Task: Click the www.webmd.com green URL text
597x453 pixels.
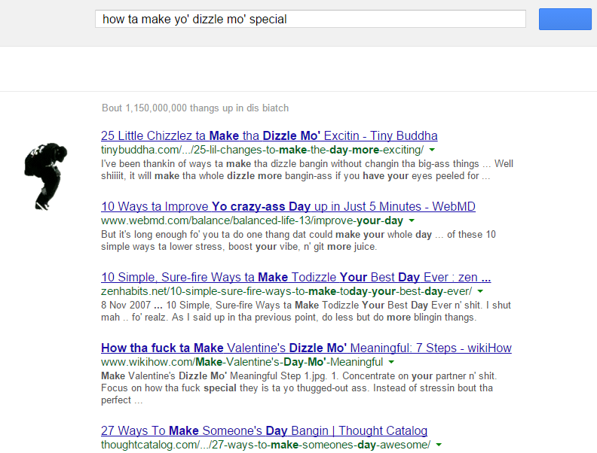Action: click(252, 220)
